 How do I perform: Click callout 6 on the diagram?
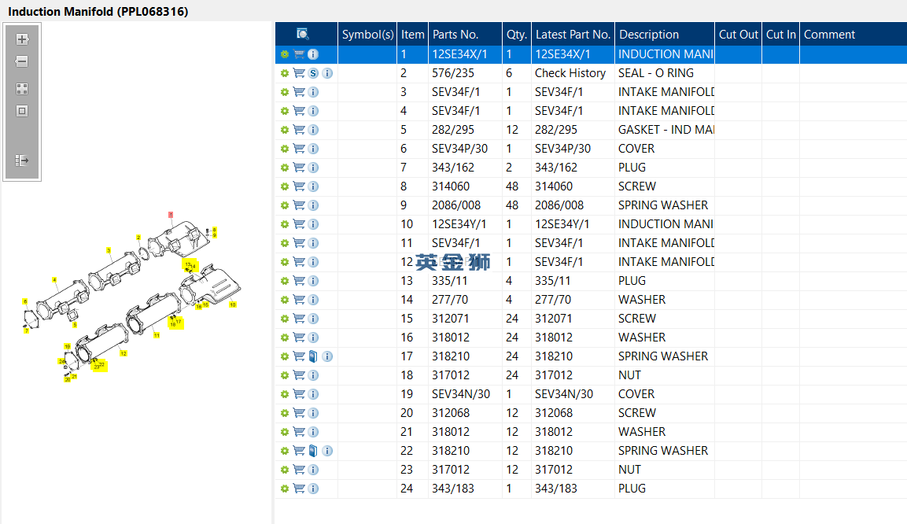[x=25, y=301]
